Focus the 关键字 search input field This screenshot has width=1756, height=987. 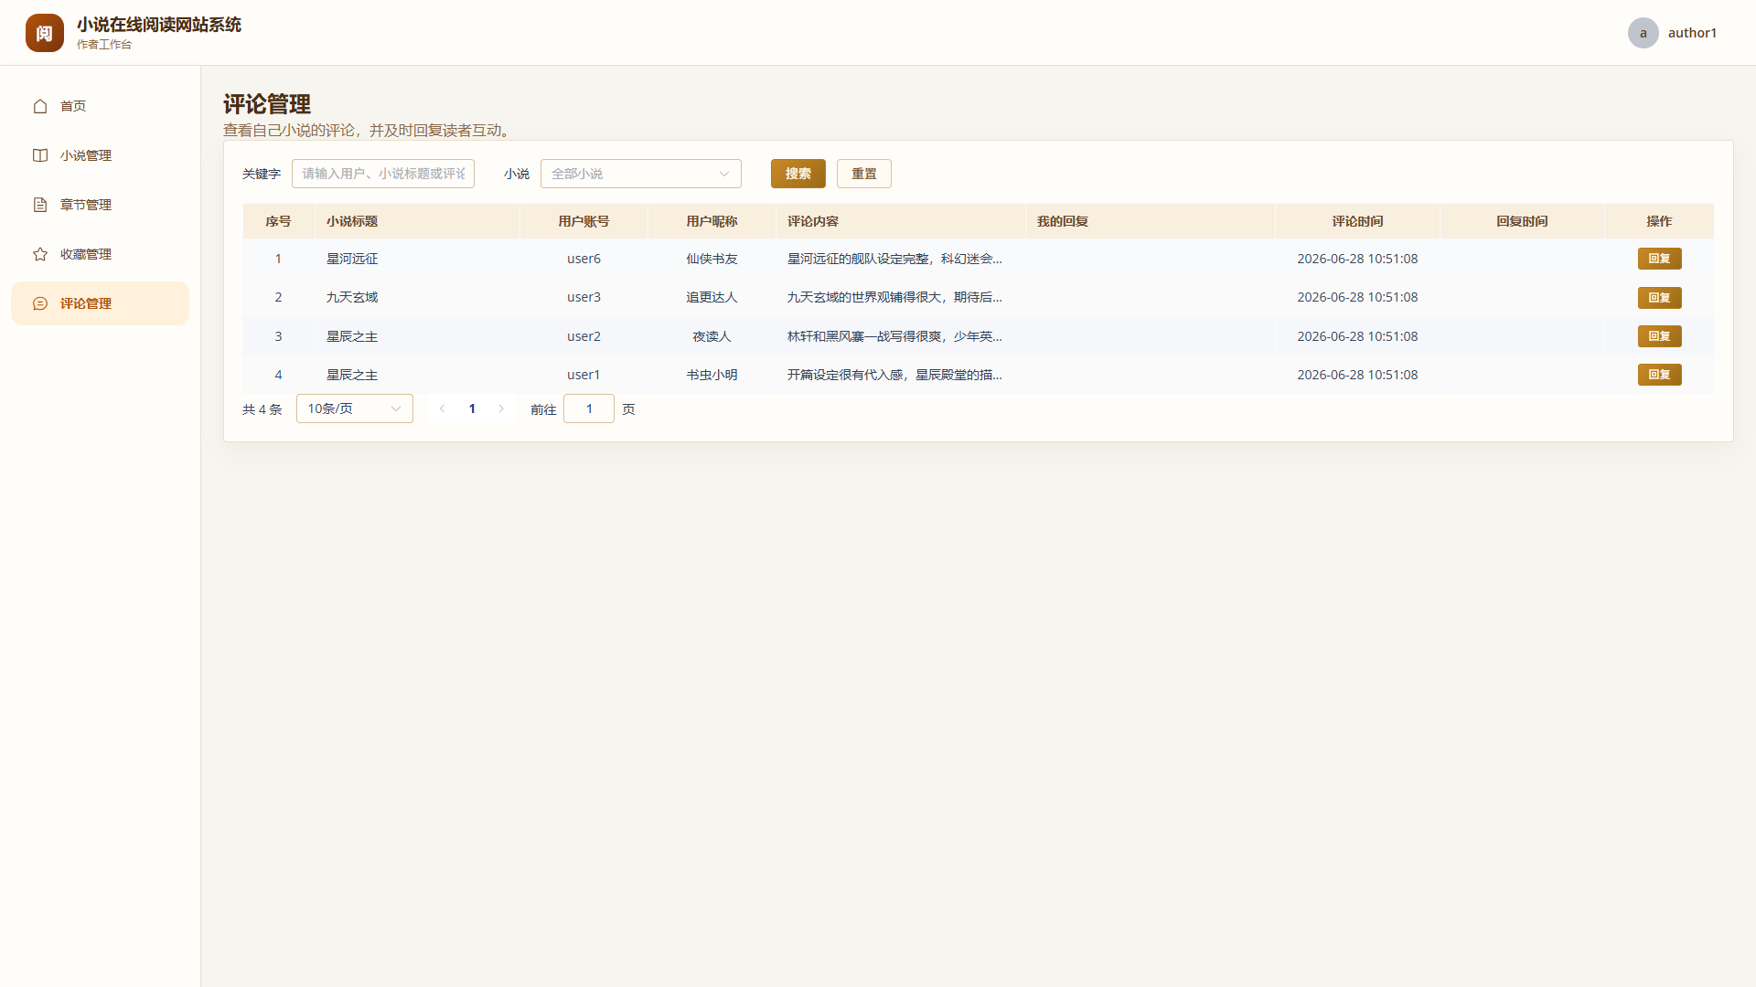click(383, 174)
